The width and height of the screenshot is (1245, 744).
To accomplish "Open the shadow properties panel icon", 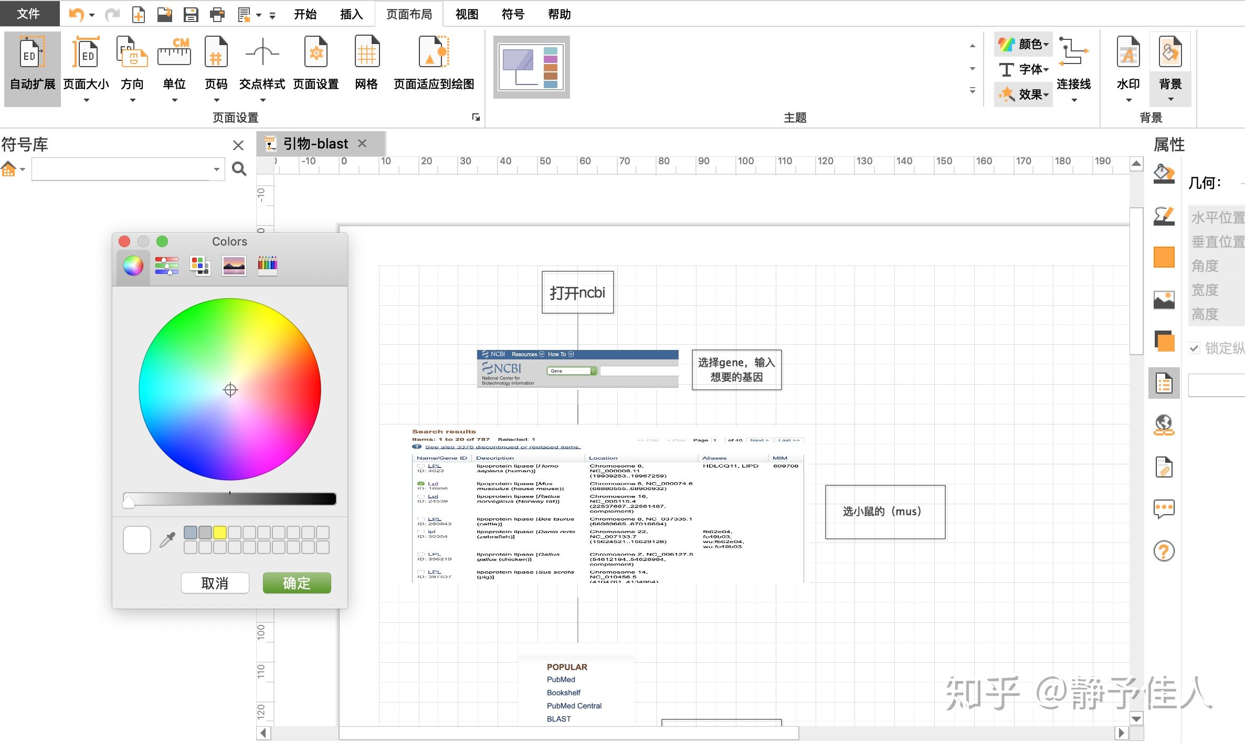I will click(1164, 342).
